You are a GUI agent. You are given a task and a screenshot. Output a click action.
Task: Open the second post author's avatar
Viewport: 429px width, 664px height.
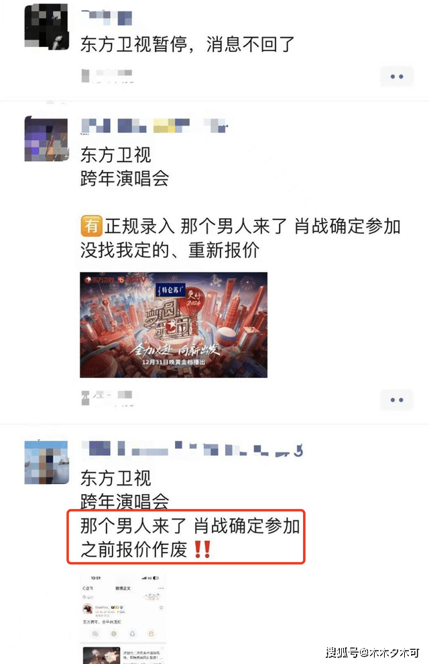[46, 139]
